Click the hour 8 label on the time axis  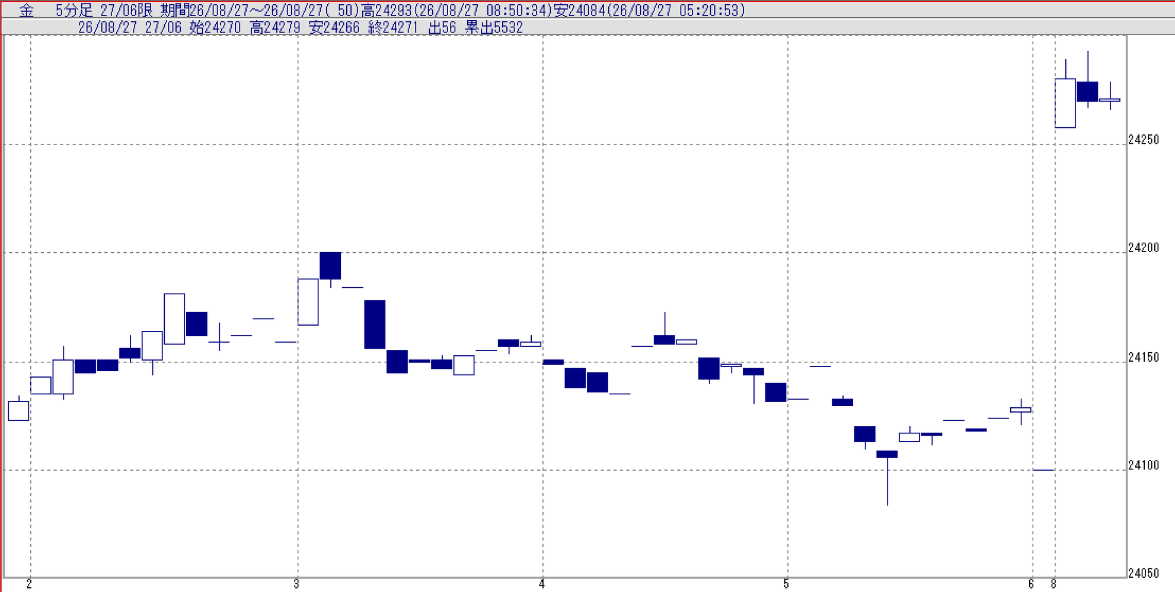[x=1053, y=584]
